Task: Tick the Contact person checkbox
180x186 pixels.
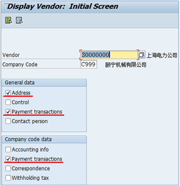Action: (8, 121)
